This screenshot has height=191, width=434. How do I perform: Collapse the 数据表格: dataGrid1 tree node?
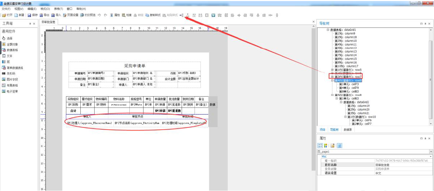pyautogui.click(x=328, y=30)
